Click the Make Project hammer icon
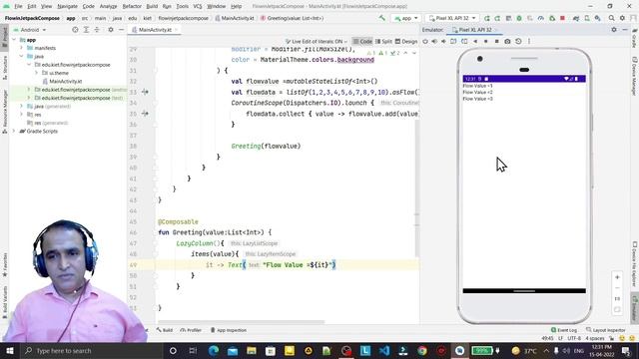This screenshot has width=639, height=359. 381,18
